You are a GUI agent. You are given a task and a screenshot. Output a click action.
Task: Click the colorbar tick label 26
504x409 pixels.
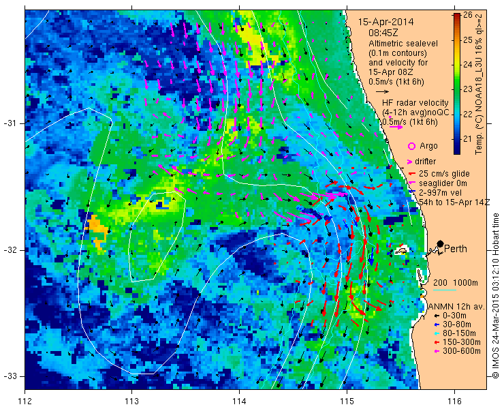point(468,15)
